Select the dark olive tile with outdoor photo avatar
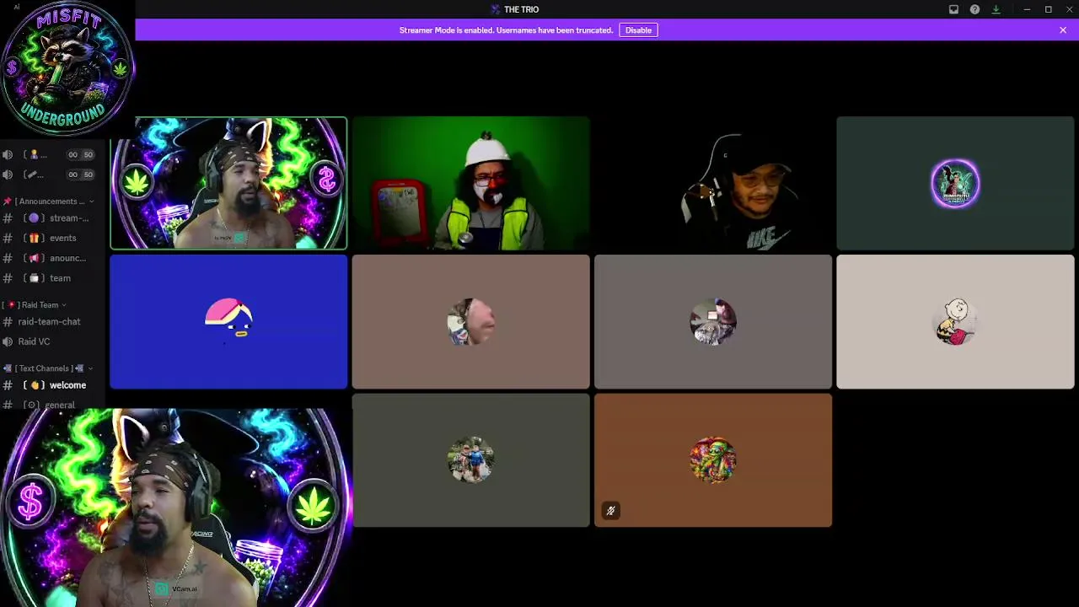 [470, 460]
